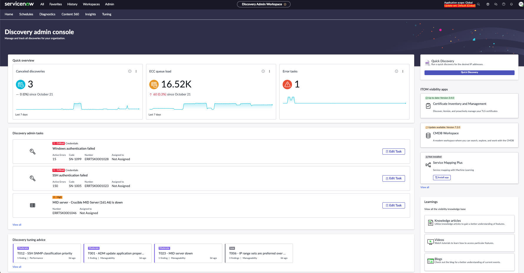Switch to the Tuning tab
The width and height of the screenshot is (524, 273).
coord(107,14)
